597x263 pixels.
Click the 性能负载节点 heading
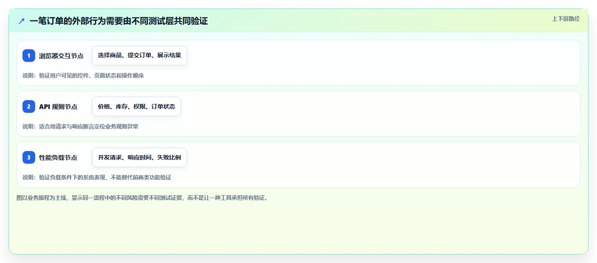point(58,157)
